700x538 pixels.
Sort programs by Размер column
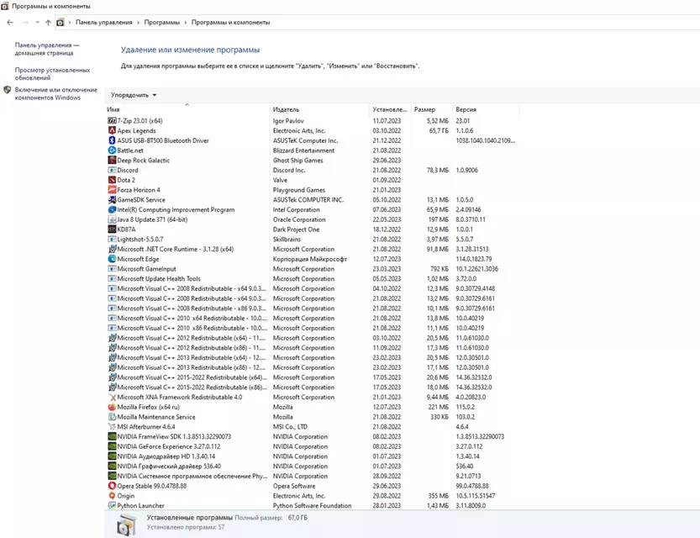[x=431, y=109]
